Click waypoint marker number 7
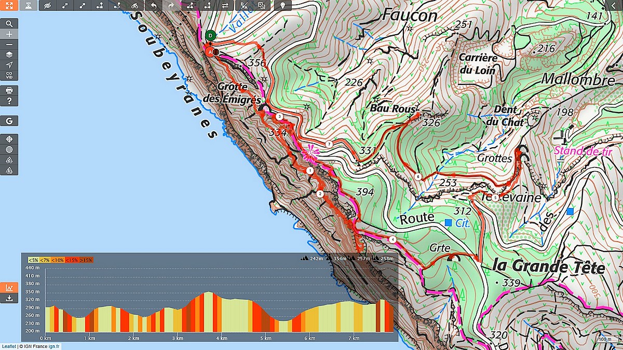623x350 pixels. (x=329, y=144)
